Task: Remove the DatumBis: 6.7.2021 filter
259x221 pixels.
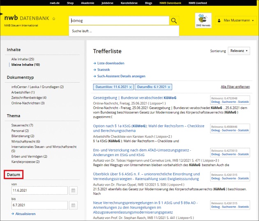Action: [x=169, y=87]
